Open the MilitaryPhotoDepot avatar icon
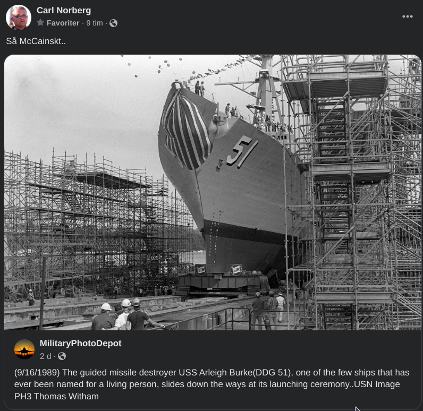The width and height of the screenshot is (423, 411). (x=24, y=349)
